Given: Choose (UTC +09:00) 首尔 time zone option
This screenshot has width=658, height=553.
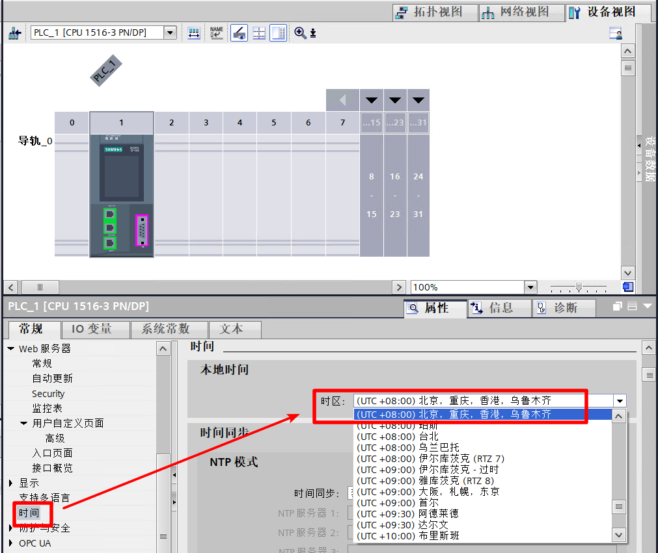Looking at the screenshot, I should (397, 503).
